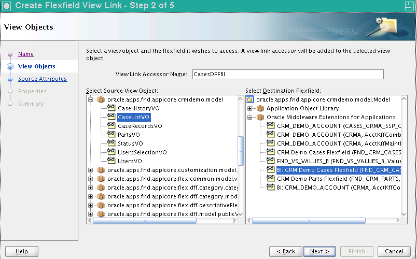The height and width of the screenshot is (259, 417).
Task: Click the Back button
Action: point(286,251)
